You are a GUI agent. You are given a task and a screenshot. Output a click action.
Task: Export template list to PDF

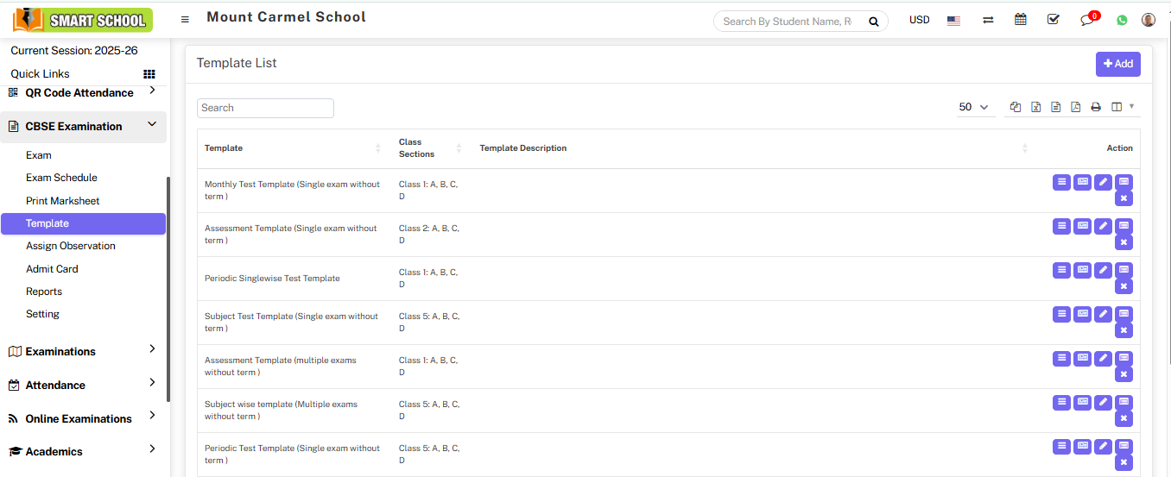tap(1075, 107)
